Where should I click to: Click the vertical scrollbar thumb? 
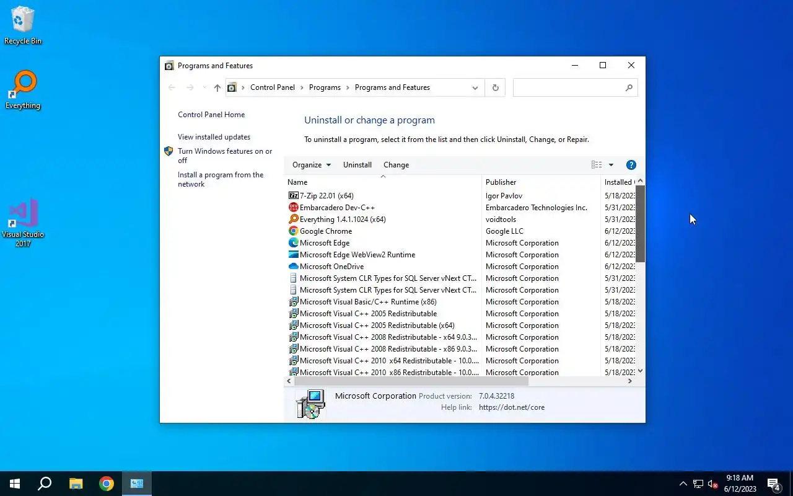coord(641,223)
